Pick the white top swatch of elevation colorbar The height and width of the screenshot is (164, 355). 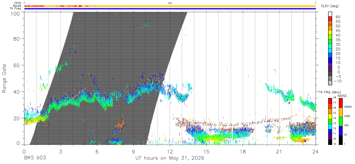pos(330,14)
